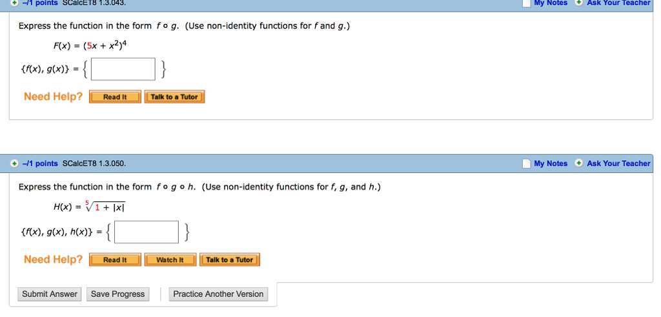Click plus icon beside Ask Your Teacher, question 1.3.043

point(579,3)
